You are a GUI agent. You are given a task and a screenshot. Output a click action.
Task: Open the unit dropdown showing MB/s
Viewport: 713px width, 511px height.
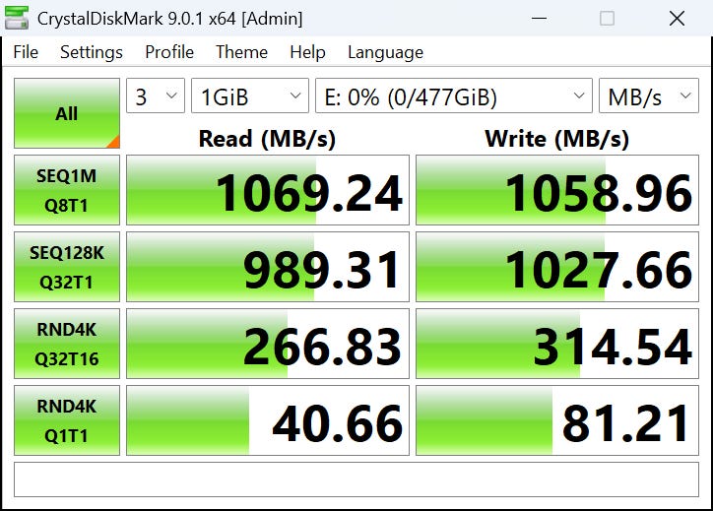coord(649,96)
